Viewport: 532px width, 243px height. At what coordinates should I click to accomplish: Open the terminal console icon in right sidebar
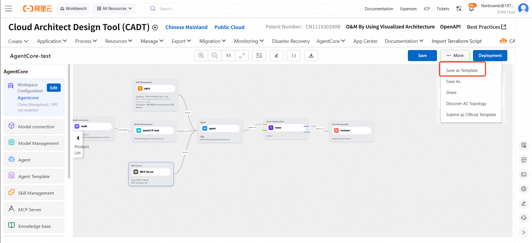pos(524,174)
